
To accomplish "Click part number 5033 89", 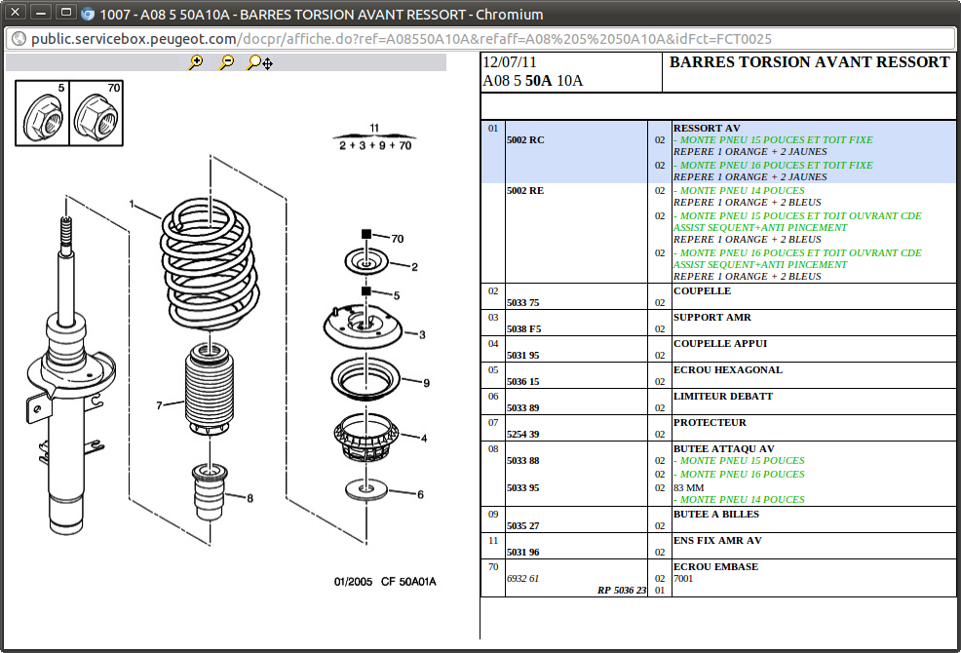I will [522, 408].
